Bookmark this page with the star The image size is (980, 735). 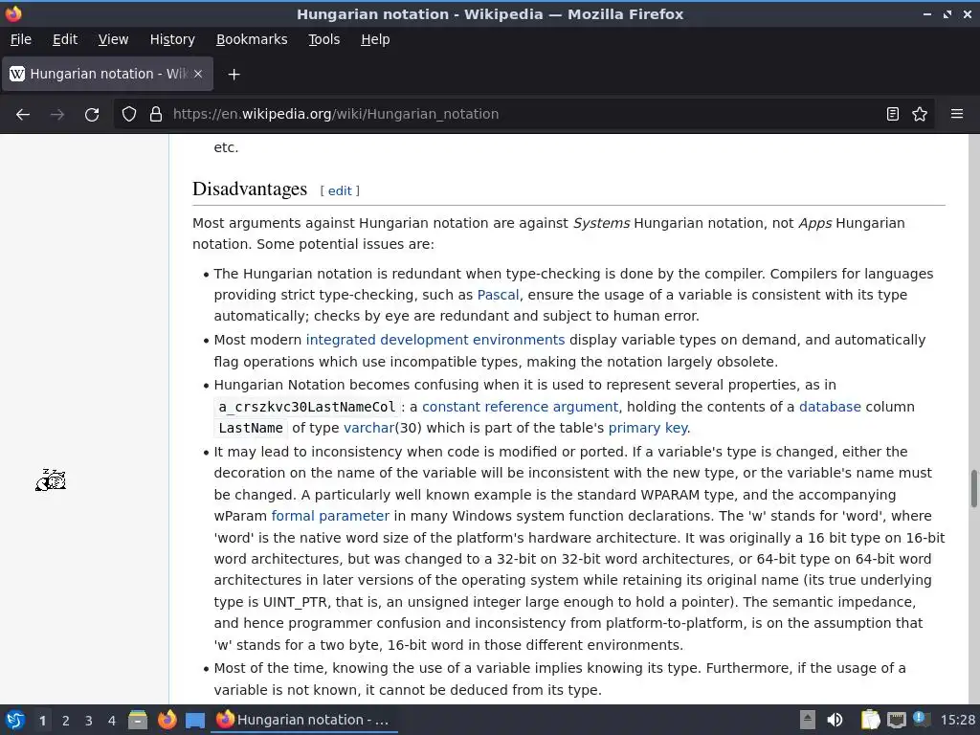click(920, 115)
